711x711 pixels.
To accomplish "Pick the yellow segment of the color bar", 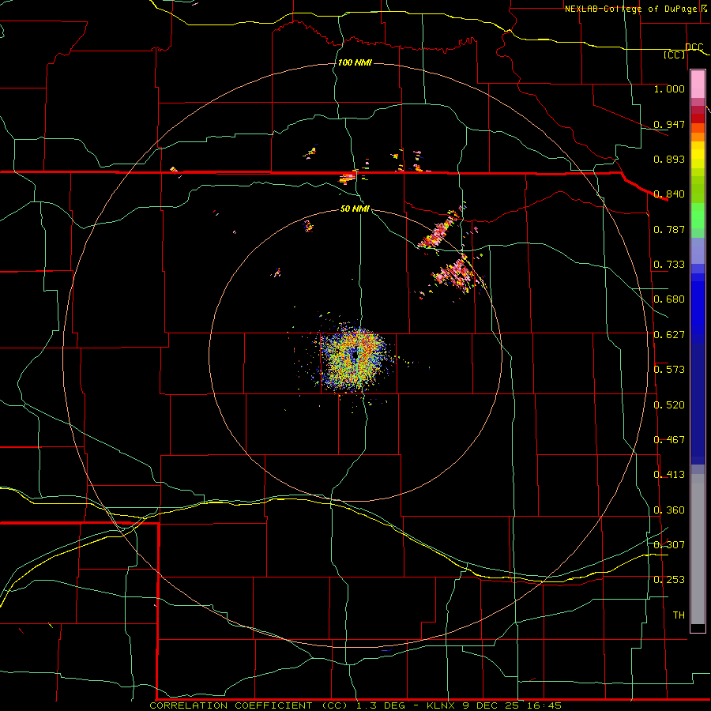I will 698,155.
